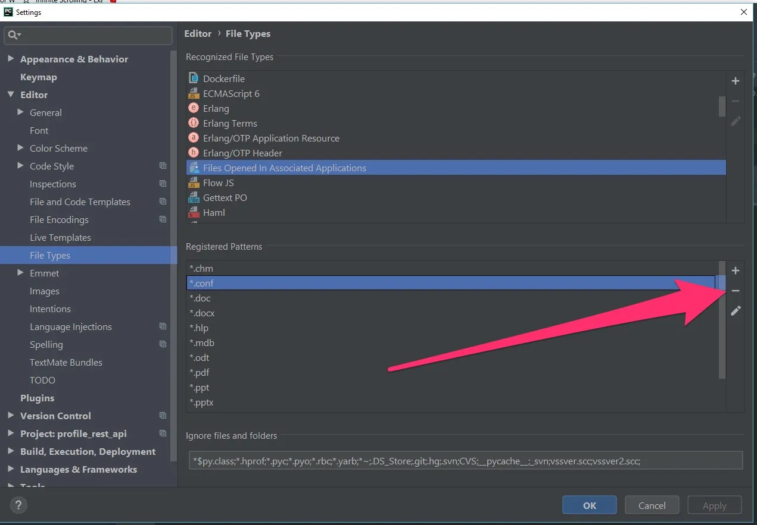
Task: Remove the selected *.conf pattern
Action: 736,291
